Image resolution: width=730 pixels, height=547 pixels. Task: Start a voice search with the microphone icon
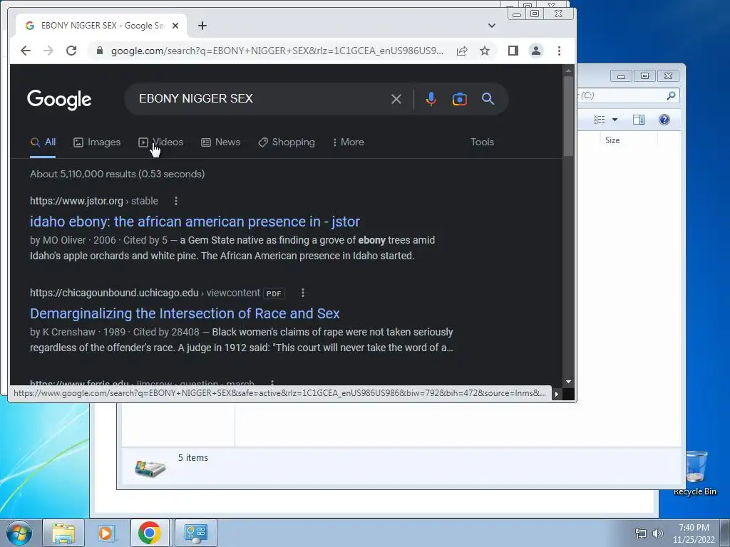coord(431,98)
